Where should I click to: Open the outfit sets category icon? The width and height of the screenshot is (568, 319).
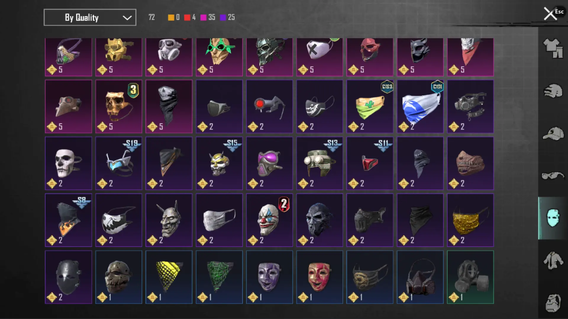point(553,48)
